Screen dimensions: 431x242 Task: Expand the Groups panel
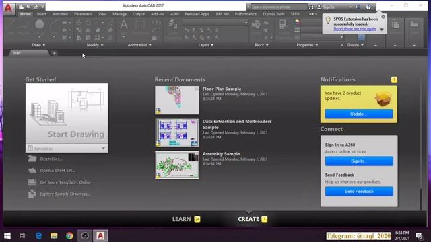click(x=355, y=45)
